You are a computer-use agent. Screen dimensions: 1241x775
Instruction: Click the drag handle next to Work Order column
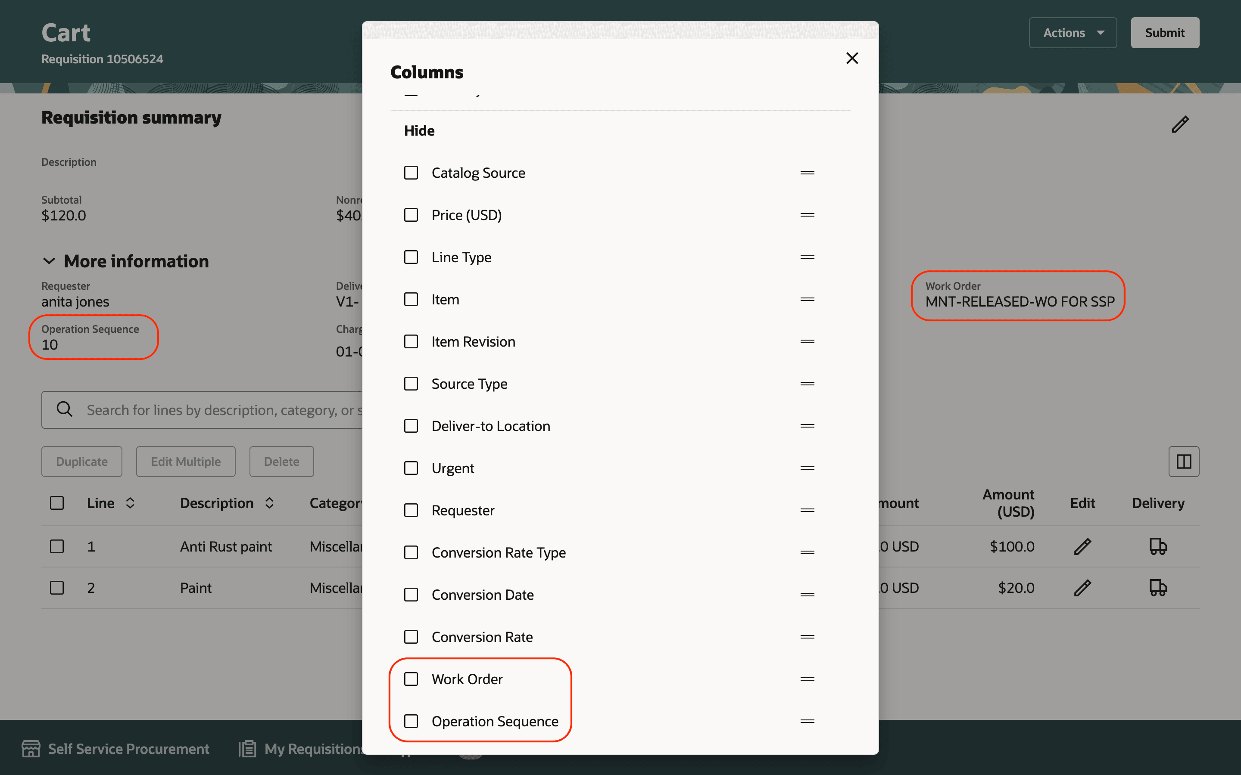tap(807, 679)
